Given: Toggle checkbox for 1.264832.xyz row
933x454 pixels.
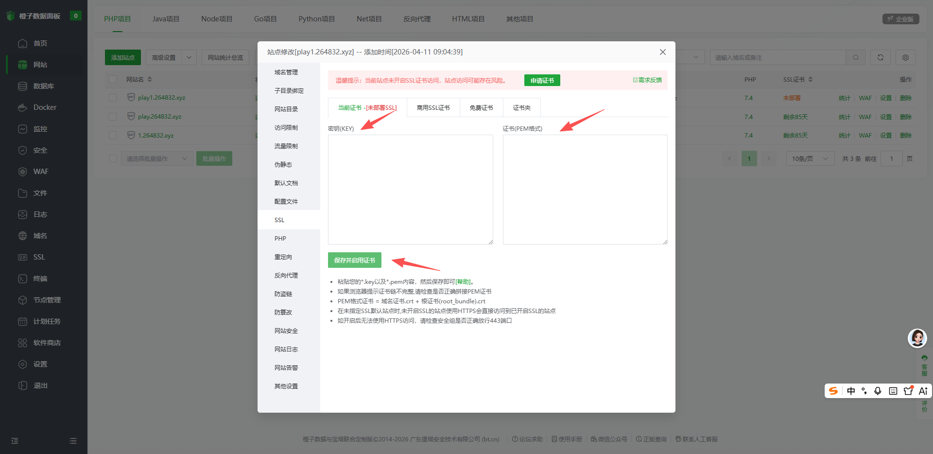Looking at the screenshot, I should (x=113, y=136).
